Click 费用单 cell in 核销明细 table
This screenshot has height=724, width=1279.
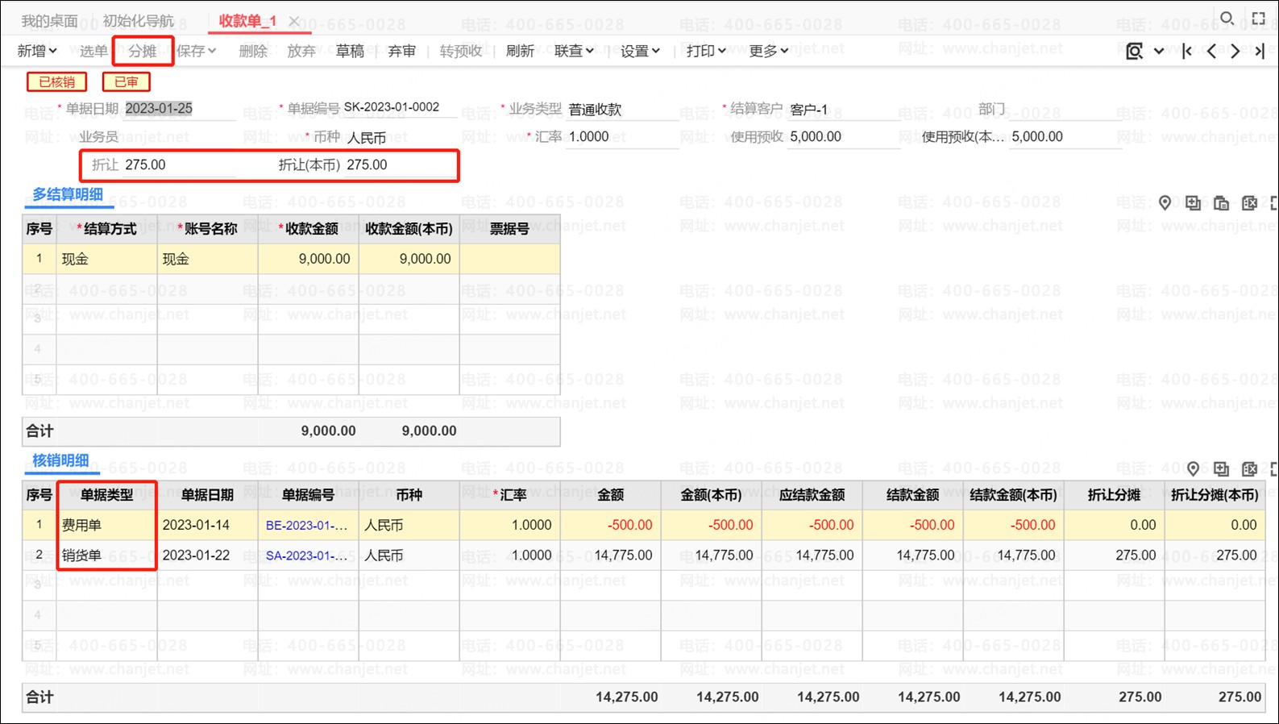point(106,525)
